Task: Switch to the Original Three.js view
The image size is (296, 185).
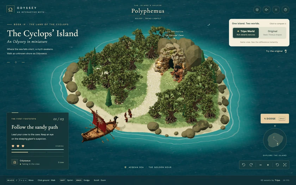Action: click(272, 33)
